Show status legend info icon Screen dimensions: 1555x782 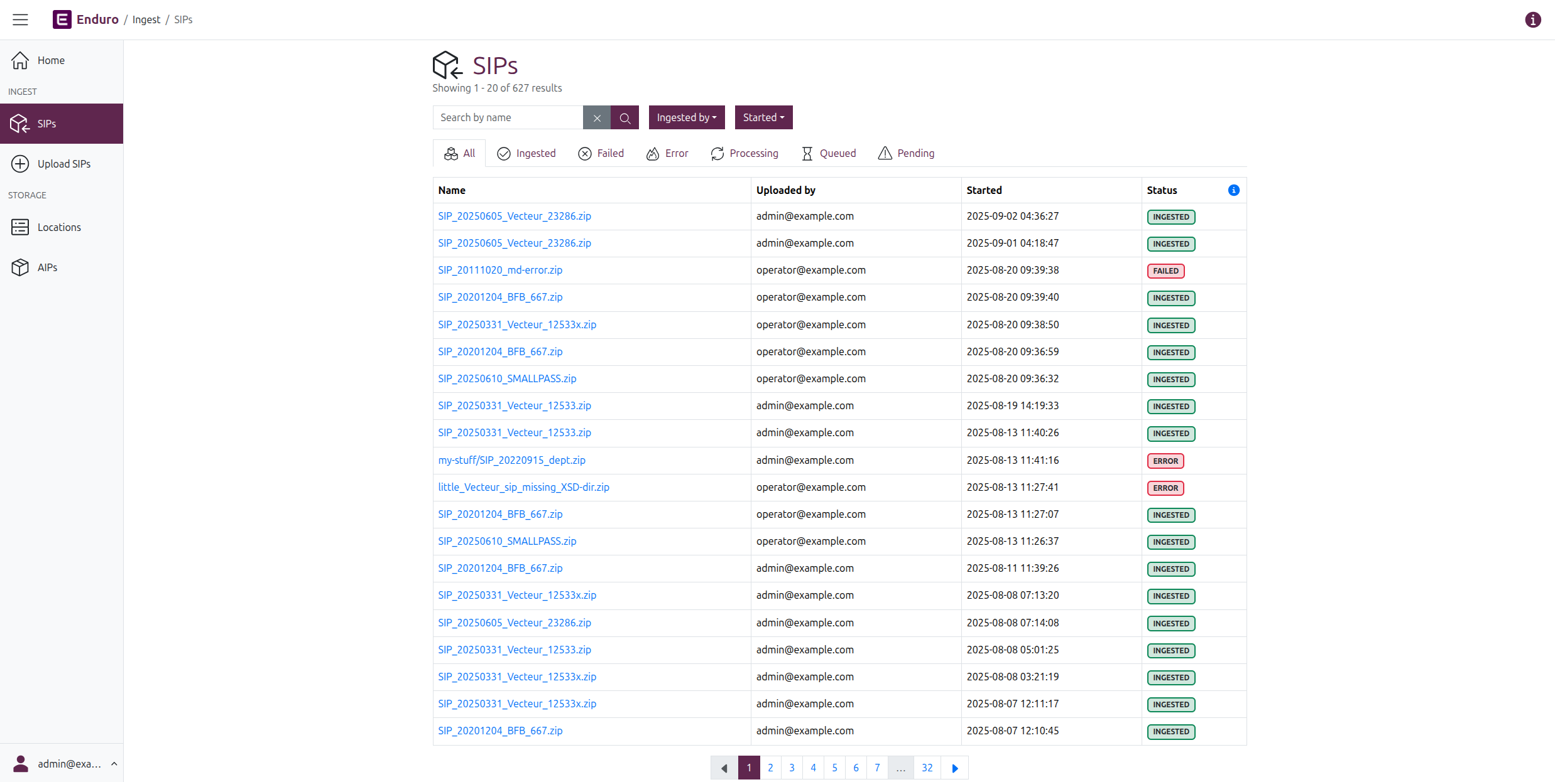coord(1233,190)
